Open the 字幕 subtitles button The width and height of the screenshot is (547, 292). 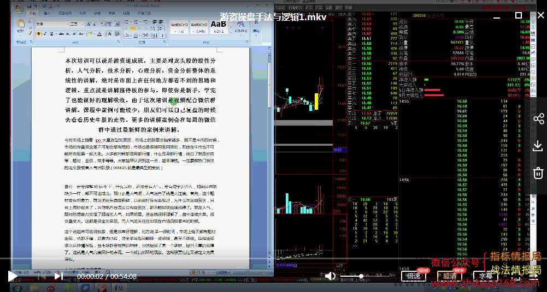click(x=485, y=276)
